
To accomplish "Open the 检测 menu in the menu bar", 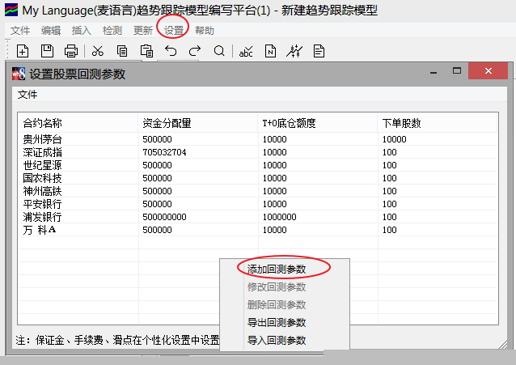I will click(x=112, y=31).
